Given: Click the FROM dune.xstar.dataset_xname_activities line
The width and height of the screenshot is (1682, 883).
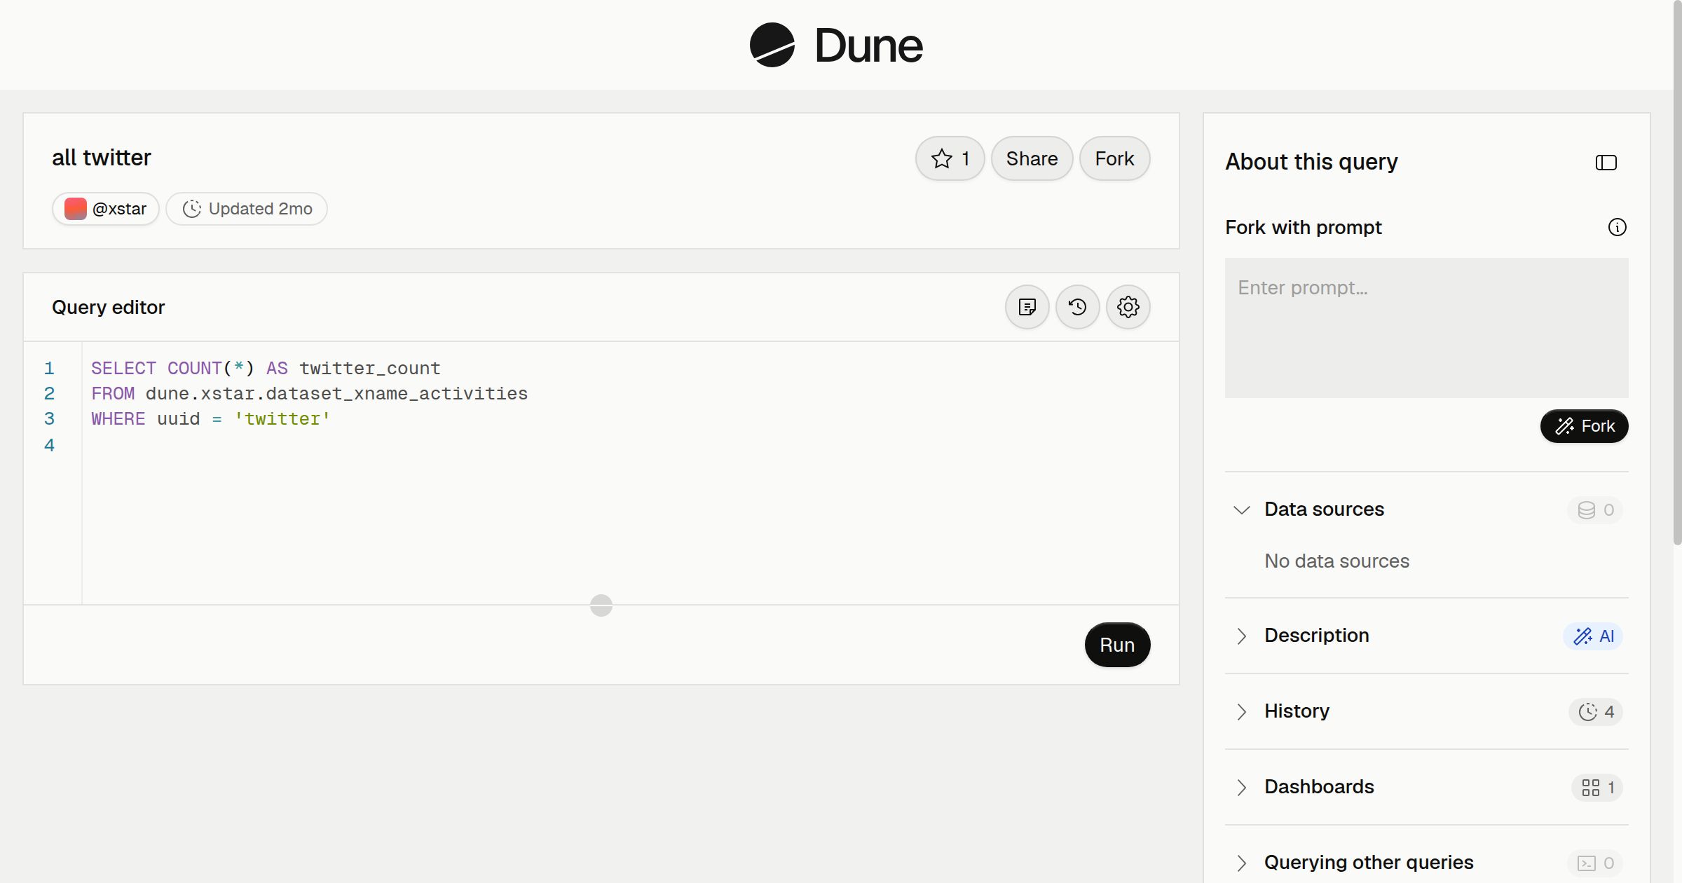Looking at the screenshot, I should click(309, 393).
